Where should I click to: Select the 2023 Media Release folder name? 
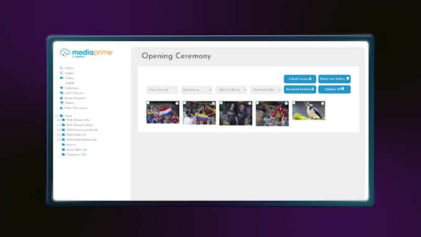tap(79, 140)
